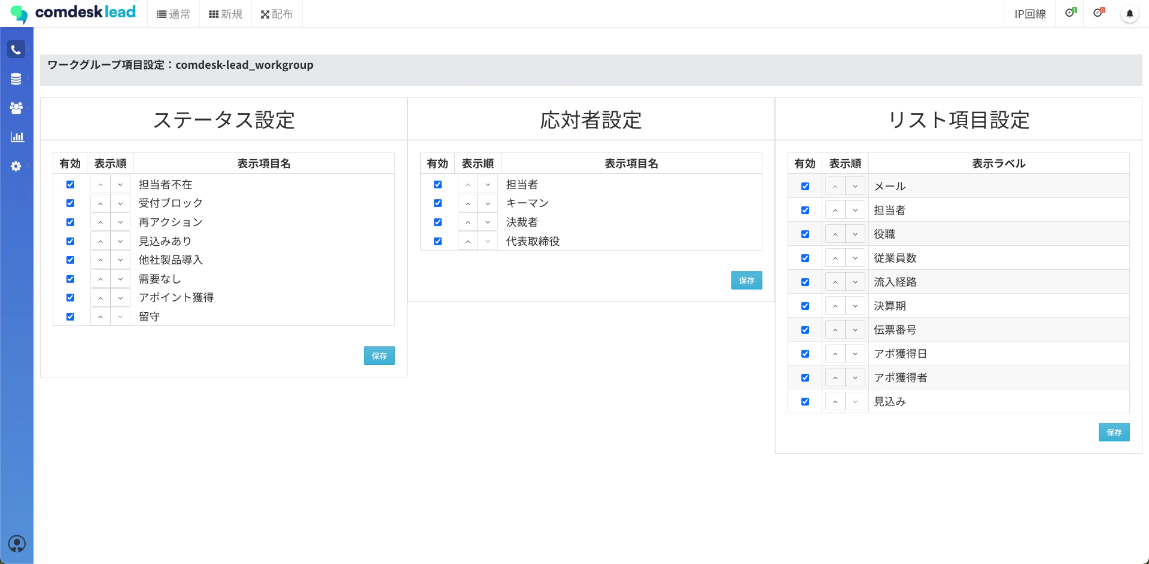Move 代表取締役 up in order
This screenshot has width=1149, height=564.
click(468, 242)
